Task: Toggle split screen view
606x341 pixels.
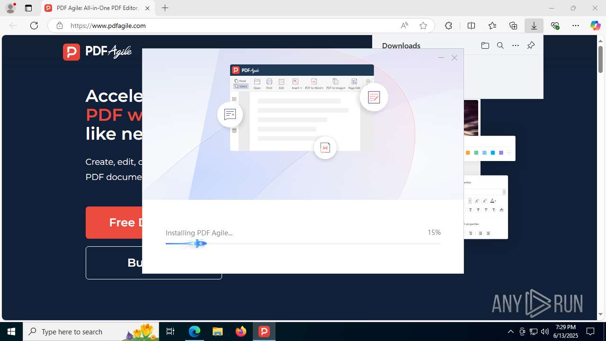Action: coord(471,26)
